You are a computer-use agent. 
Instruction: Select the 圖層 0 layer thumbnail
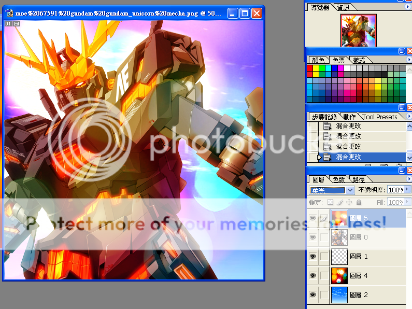click(339, 237)
